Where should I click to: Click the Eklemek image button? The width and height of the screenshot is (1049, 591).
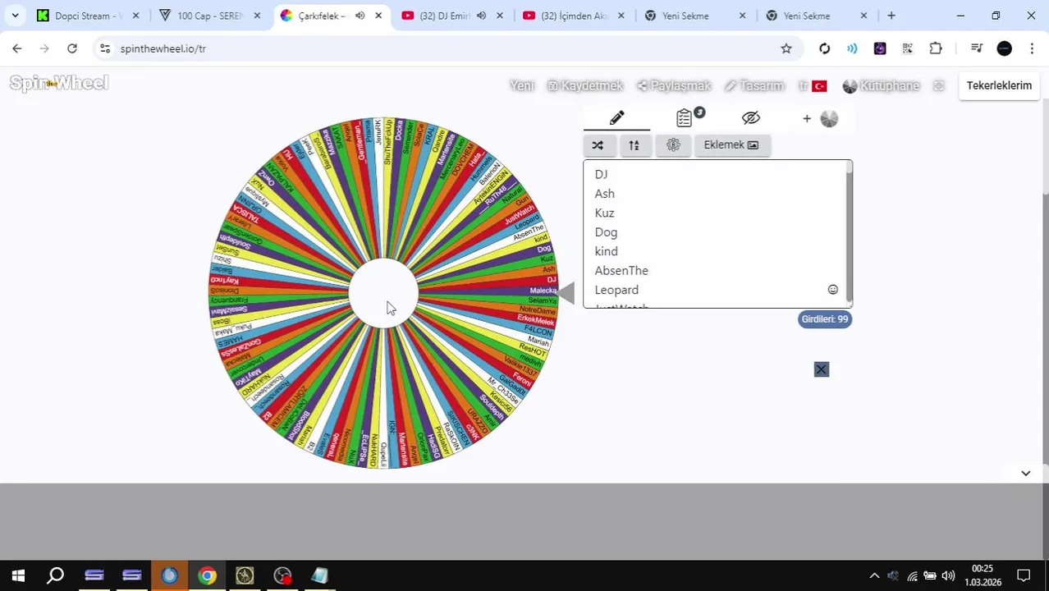pyautogui.click(x=731, y=145)
